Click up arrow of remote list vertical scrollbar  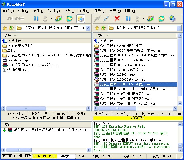tap(180, 35)
